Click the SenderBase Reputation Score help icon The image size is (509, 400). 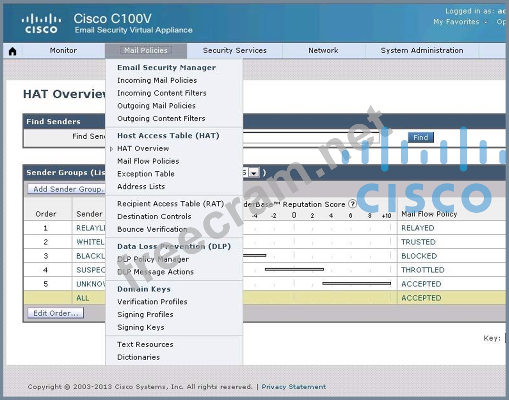tap(352, 204)
